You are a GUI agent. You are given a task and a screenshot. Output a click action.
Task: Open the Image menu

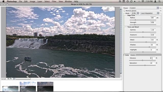point(32,1)
